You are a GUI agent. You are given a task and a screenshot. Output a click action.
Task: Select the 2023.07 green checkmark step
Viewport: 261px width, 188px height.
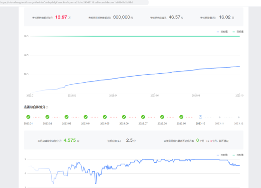click(x=143, y=117)
